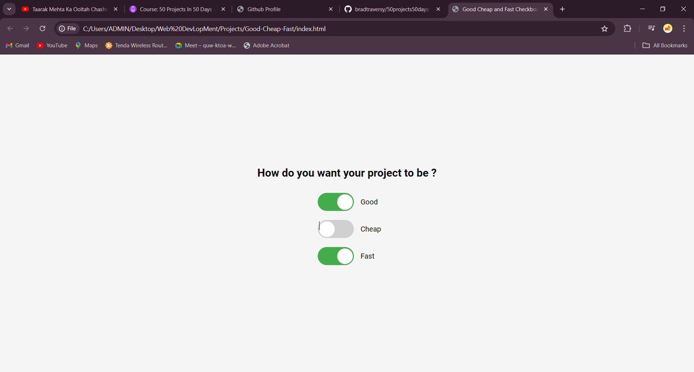Open the Maps bookmark
694x372 pixels.
click(x=86, y=45)
